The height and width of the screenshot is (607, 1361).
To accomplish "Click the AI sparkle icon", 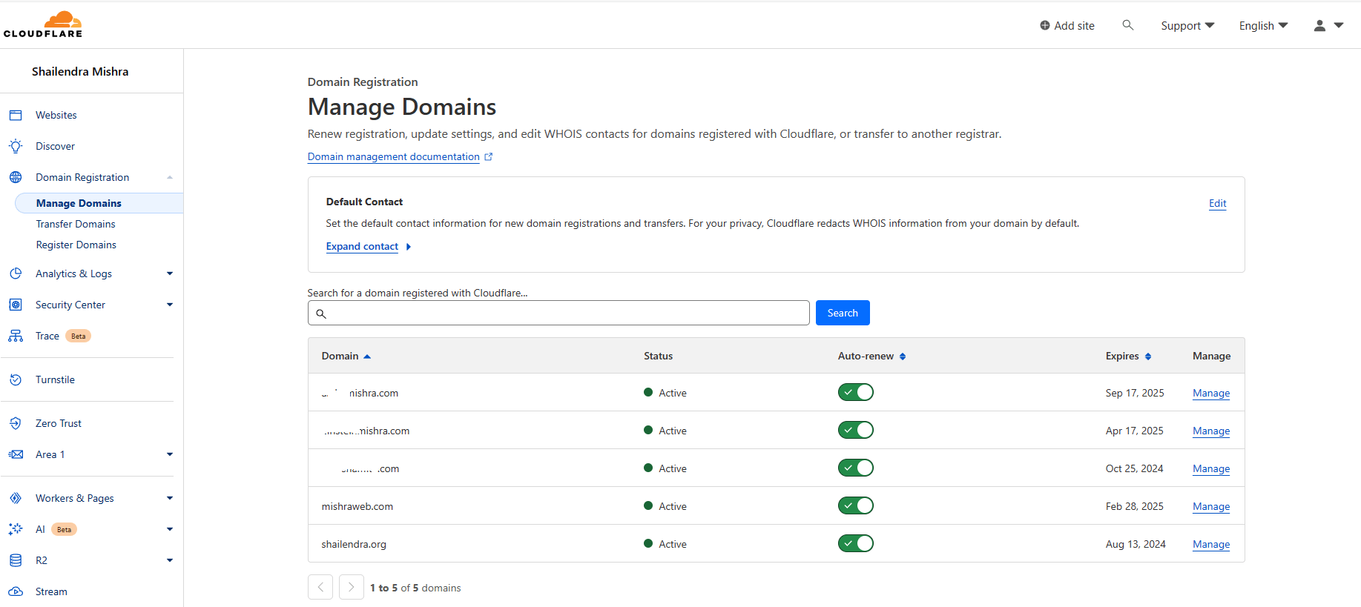I will 16,529.
